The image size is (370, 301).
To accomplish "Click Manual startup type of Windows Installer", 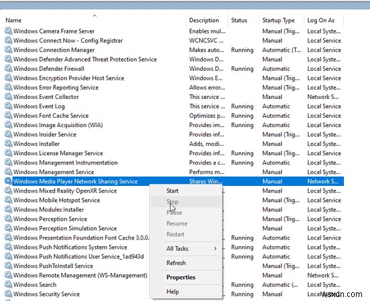I will coord(272,144).
